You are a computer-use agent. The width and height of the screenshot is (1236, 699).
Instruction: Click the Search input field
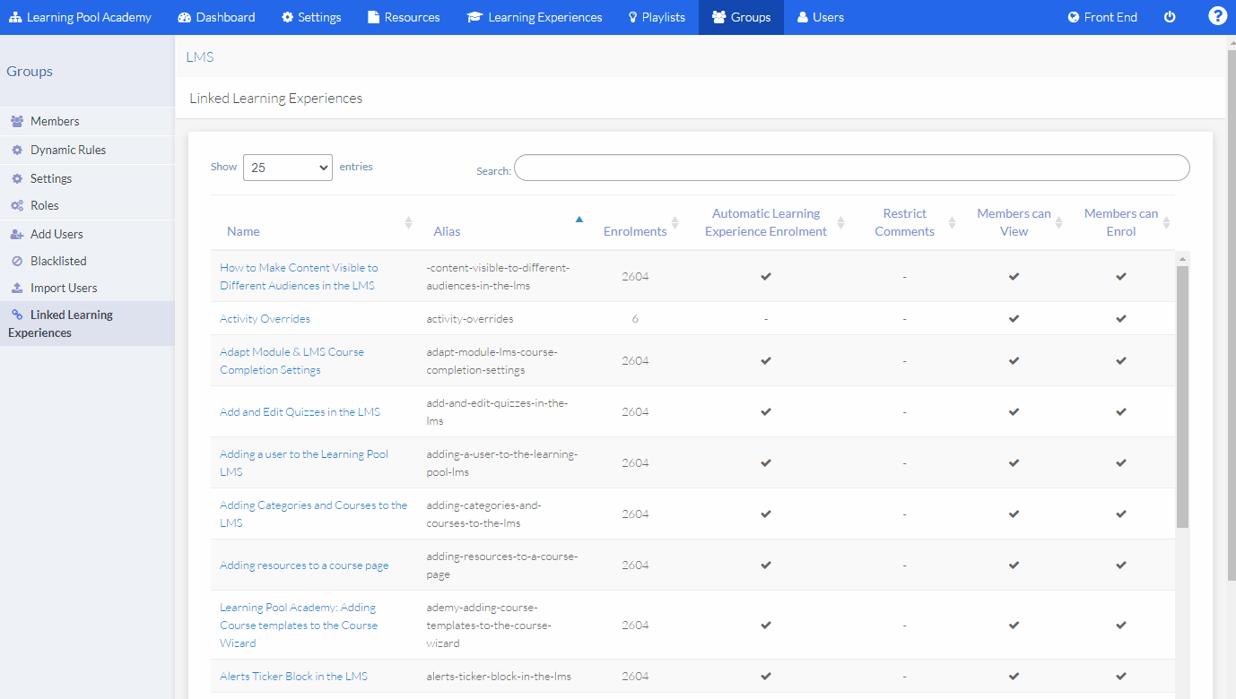[x=851, y=168]
